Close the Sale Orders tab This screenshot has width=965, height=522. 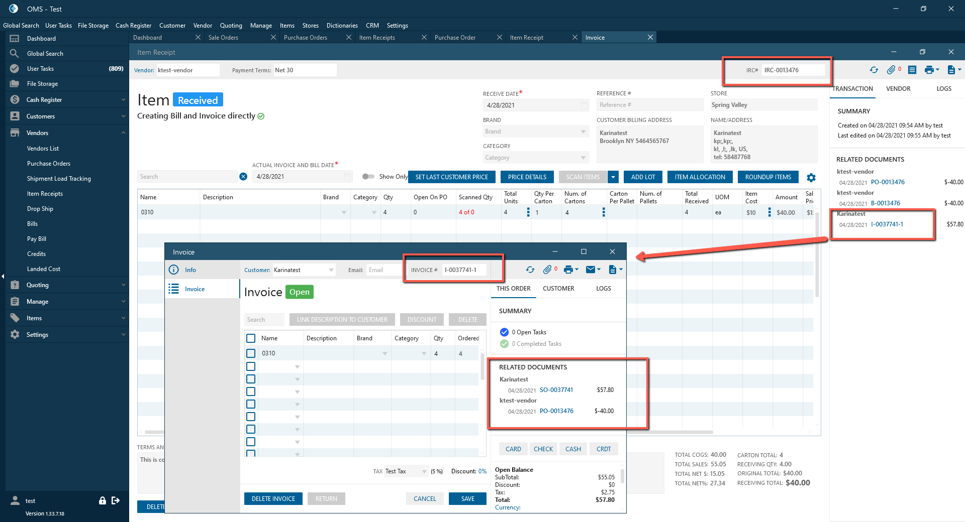tap(273, 38)
